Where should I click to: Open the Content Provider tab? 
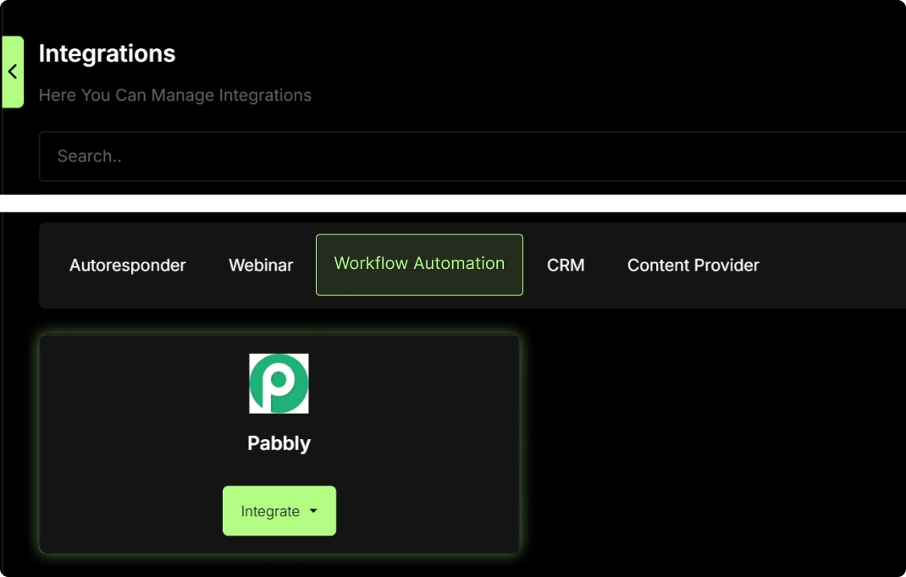[693, 265]
